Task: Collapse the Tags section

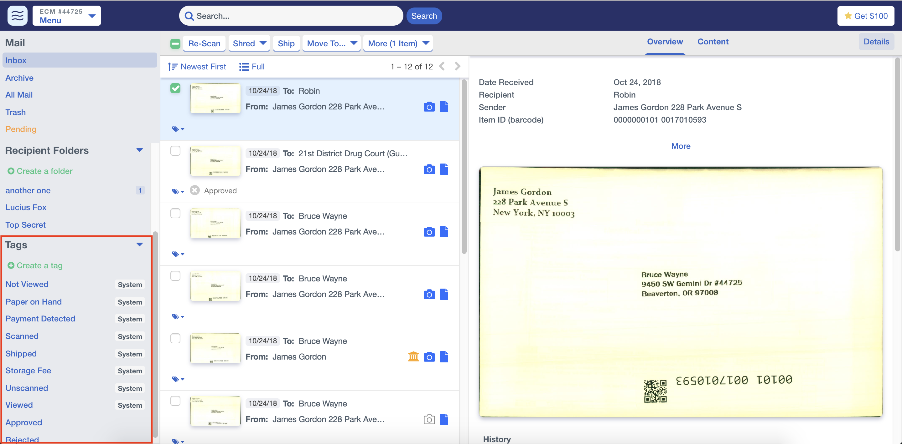Action: (139, 245)
